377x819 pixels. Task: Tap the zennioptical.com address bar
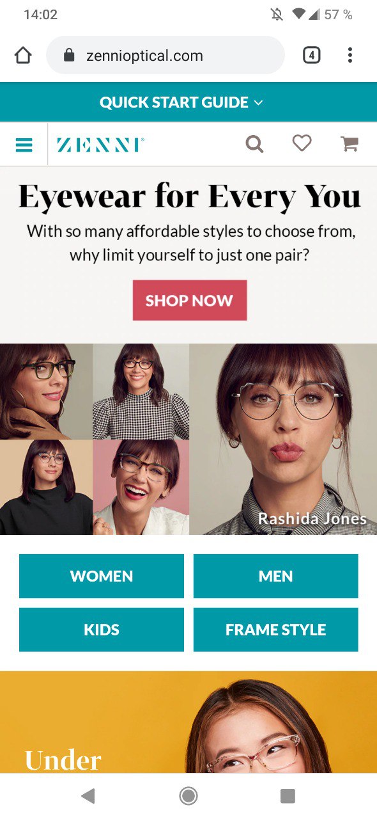point(165,56)
